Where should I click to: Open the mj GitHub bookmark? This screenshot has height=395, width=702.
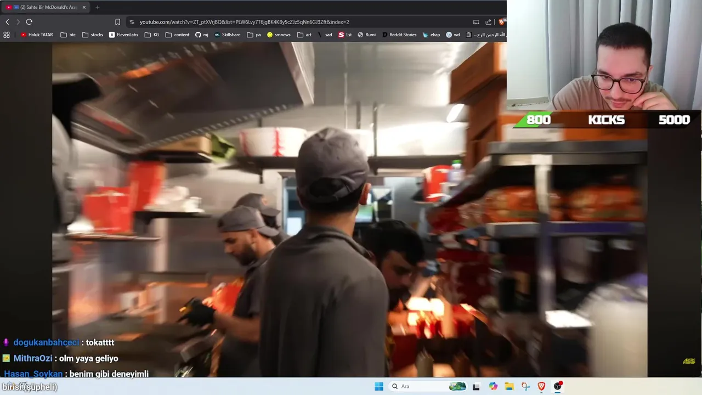(x=202, y=35)
